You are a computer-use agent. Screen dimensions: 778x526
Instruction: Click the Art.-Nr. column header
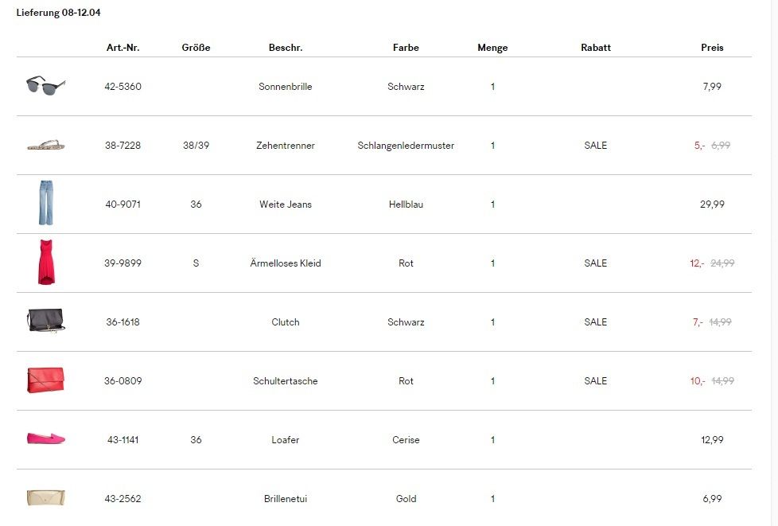(x=123, y=48)
